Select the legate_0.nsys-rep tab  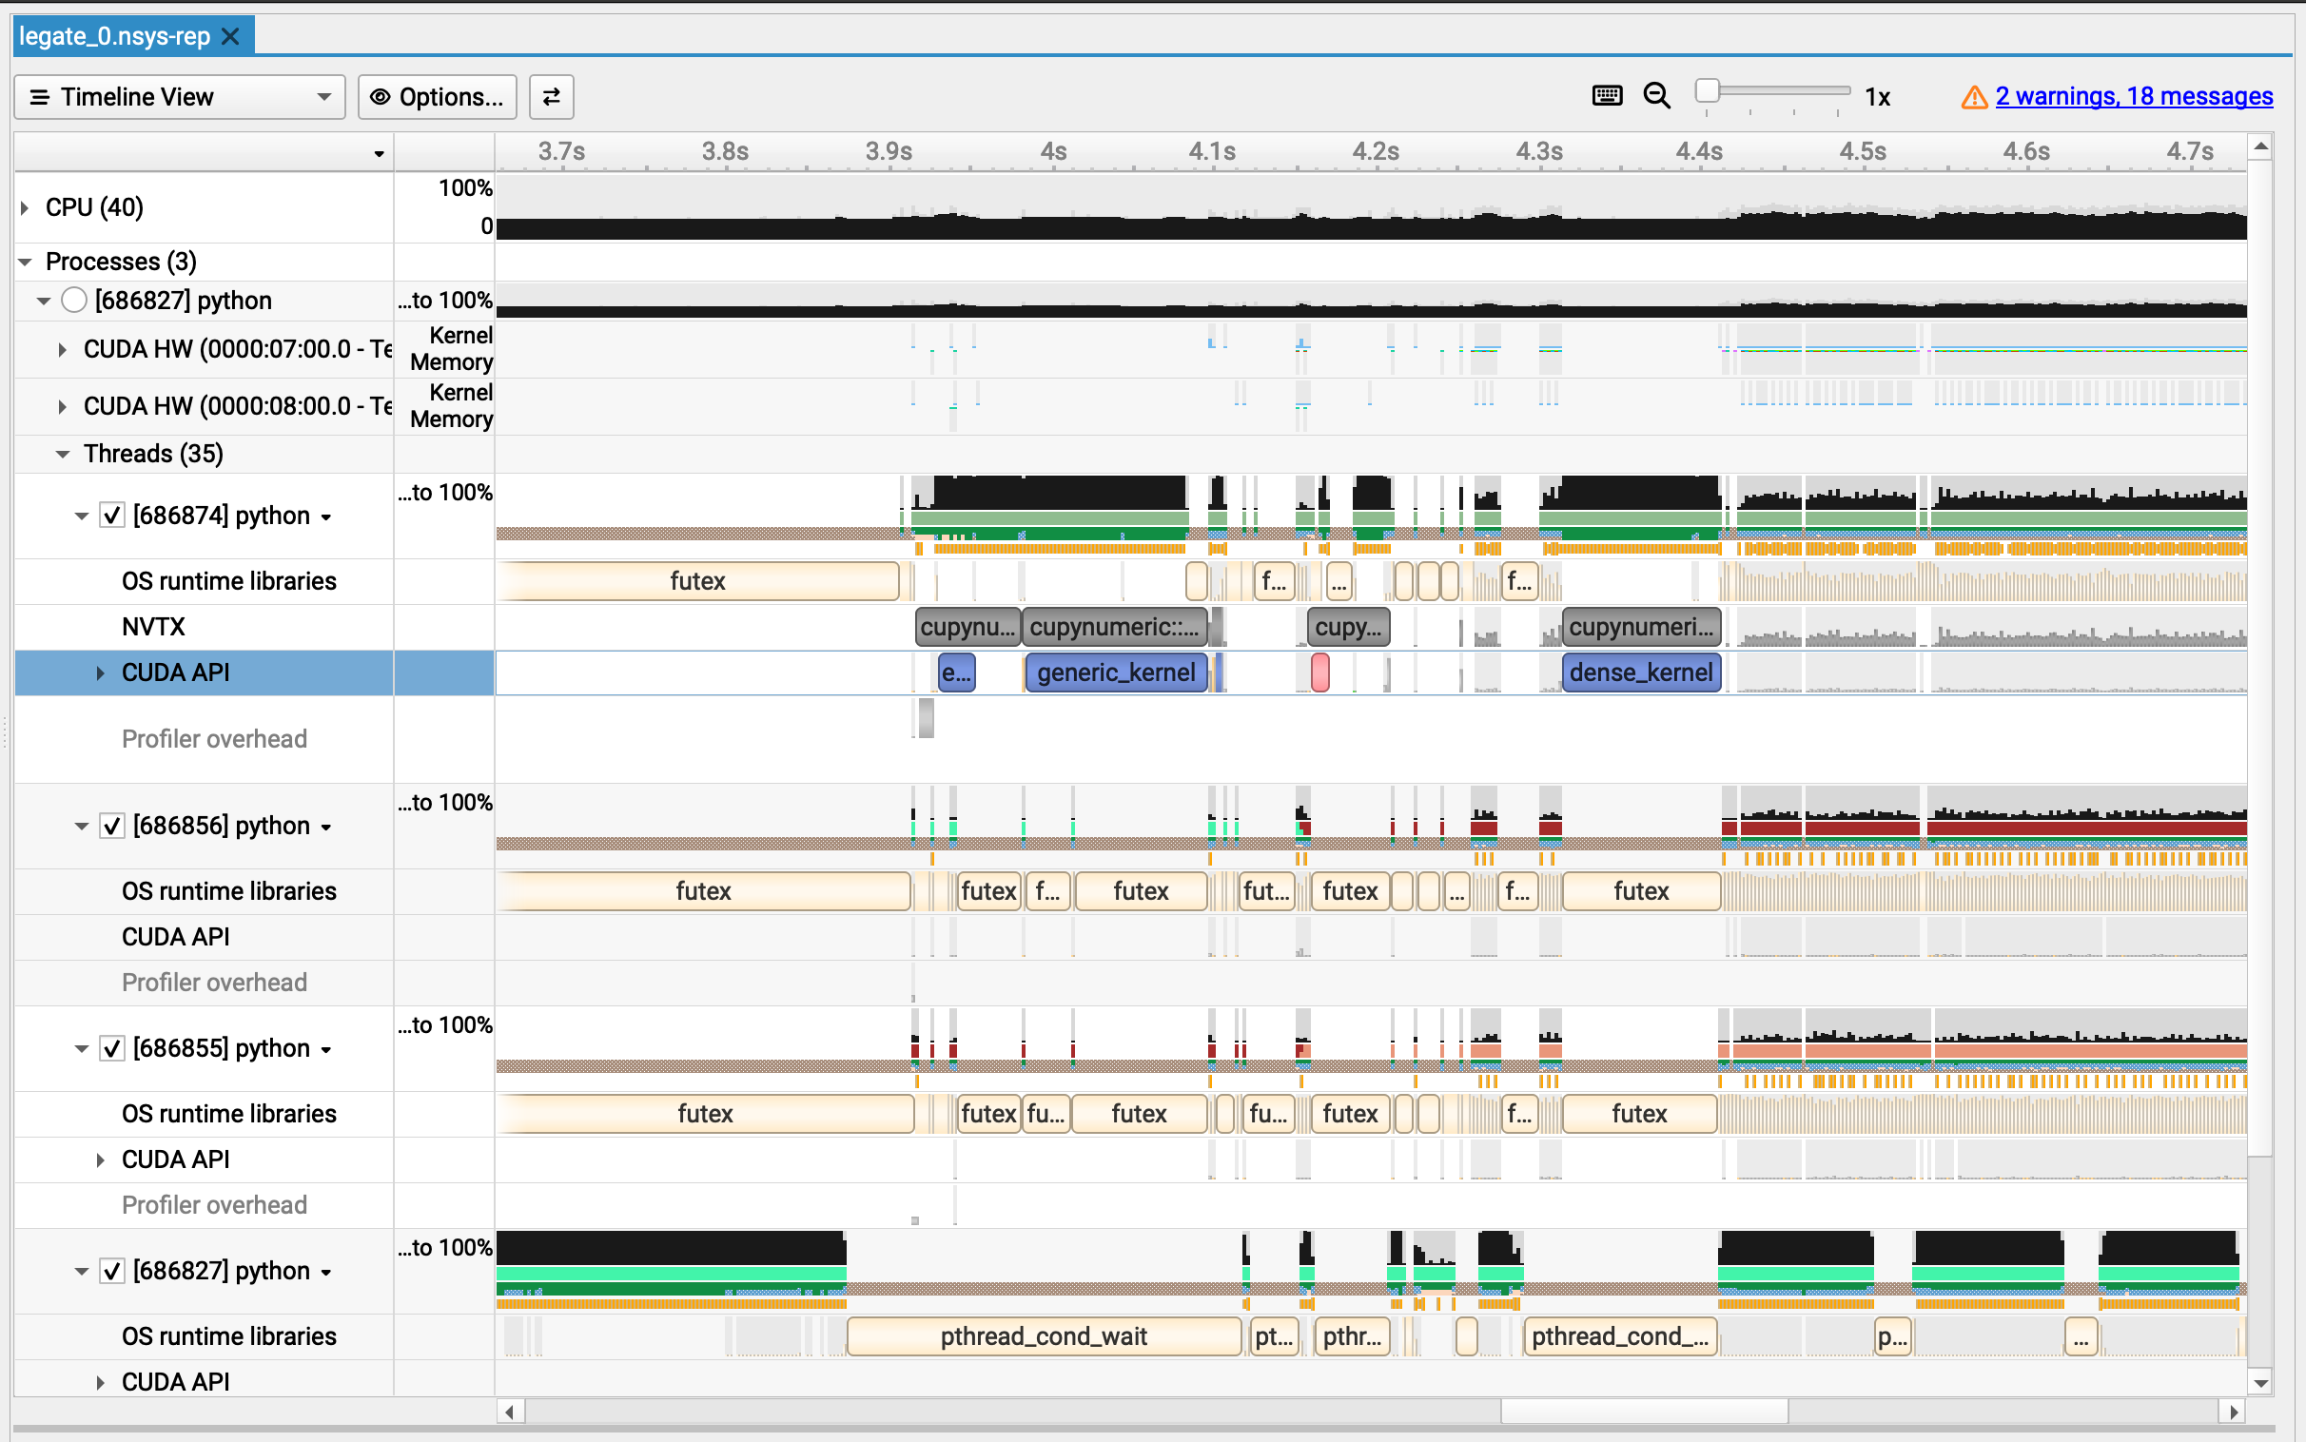pyautogui.click(x=114, y=36)
